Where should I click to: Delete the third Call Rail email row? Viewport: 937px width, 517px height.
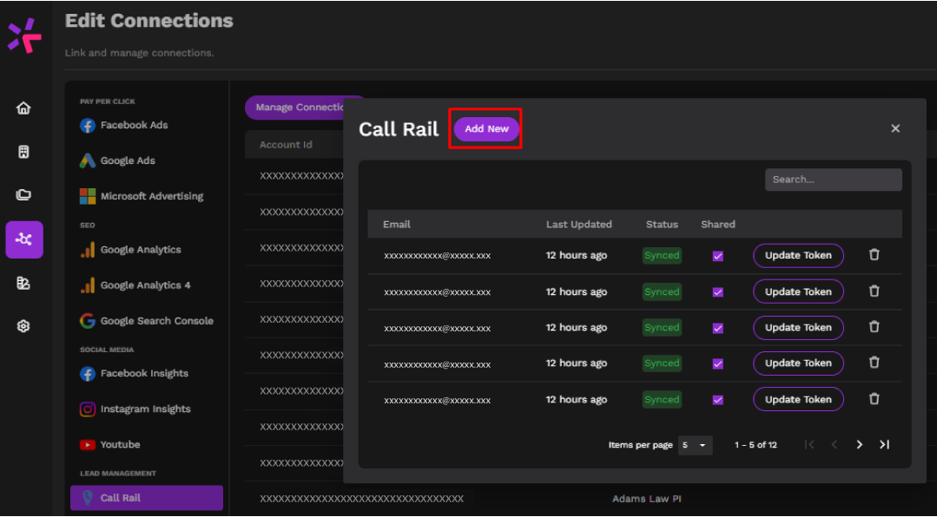point(874,327)
